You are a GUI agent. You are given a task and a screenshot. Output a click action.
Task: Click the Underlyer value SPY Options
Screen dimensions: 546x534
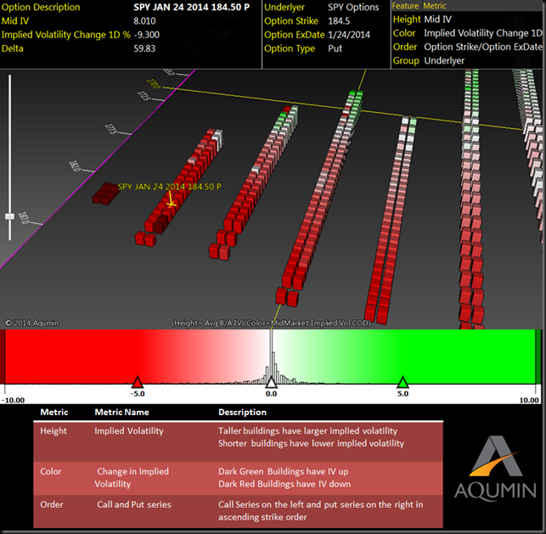coord(353,8)
